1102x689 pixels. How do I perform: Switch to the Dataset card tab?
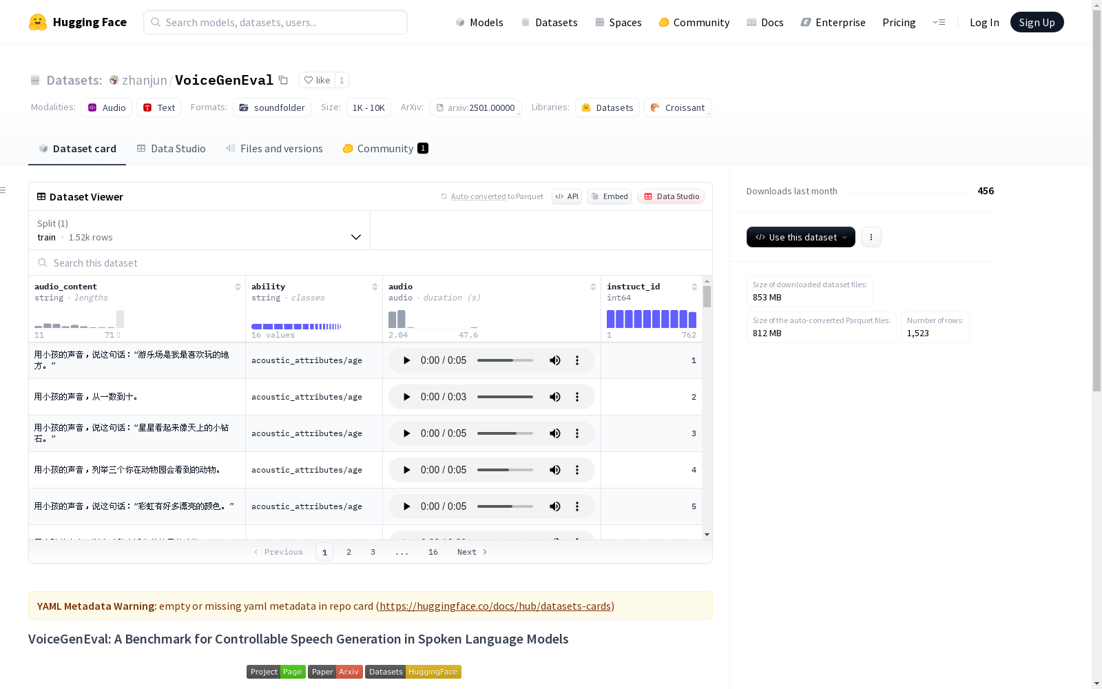pyautogui.click(x=77, y=149)
